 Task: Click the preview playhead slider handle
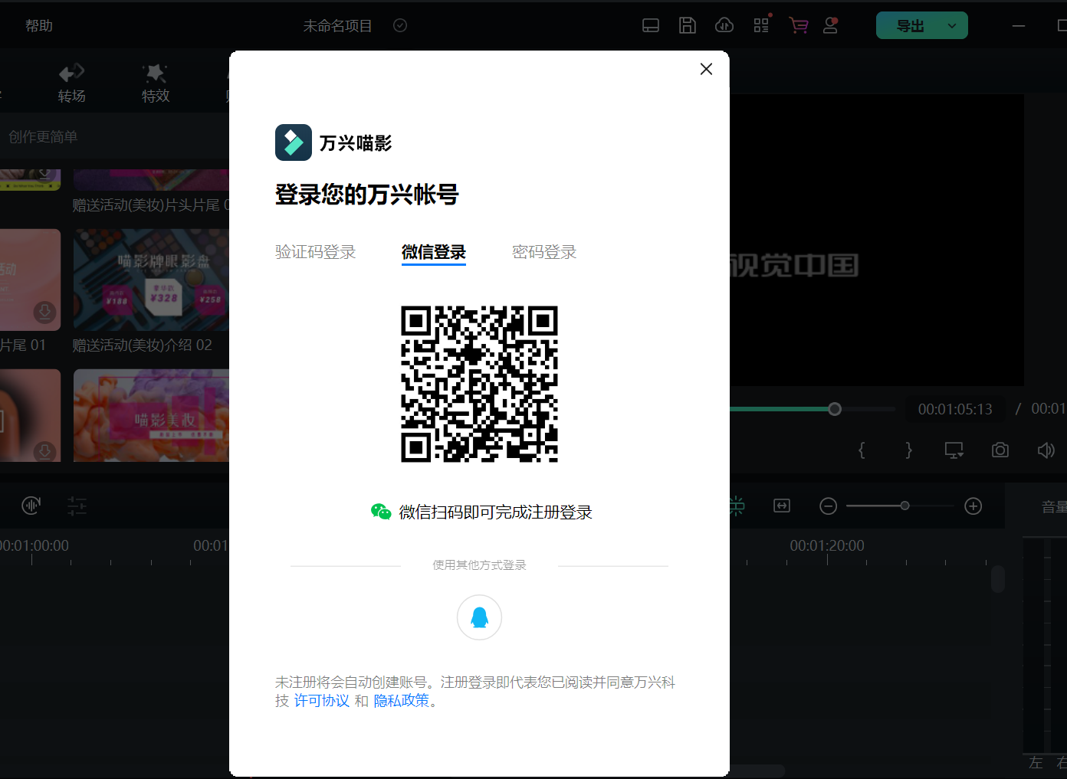point(835,409)
